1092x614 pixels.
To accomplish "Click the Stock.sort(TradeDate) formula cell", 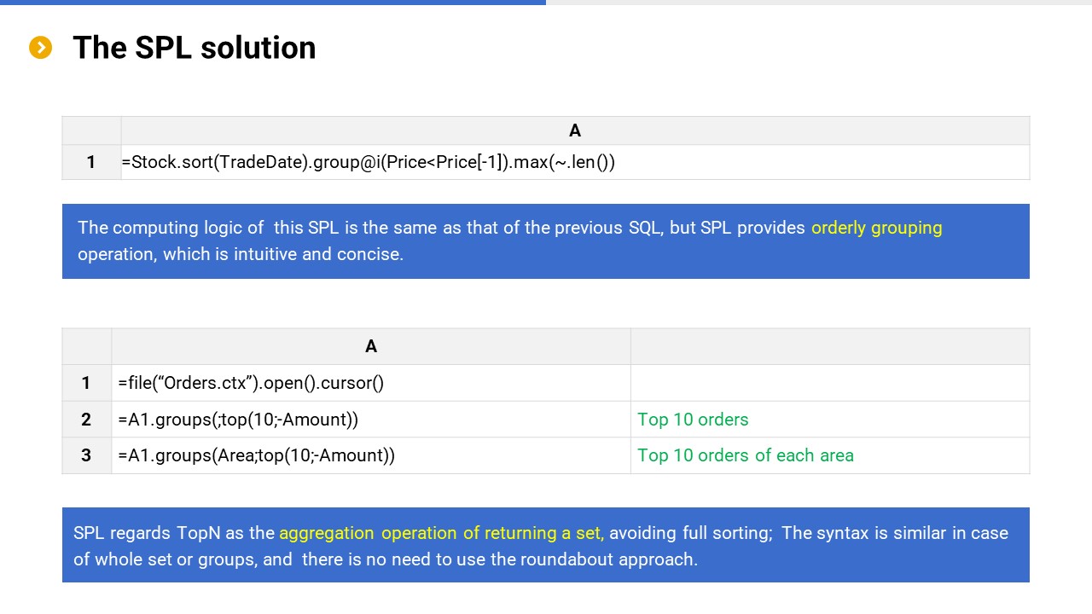I will [368, 162].
